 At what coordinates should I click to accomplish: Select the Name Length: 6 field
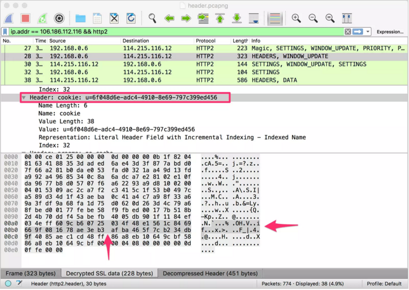[63, 106]
